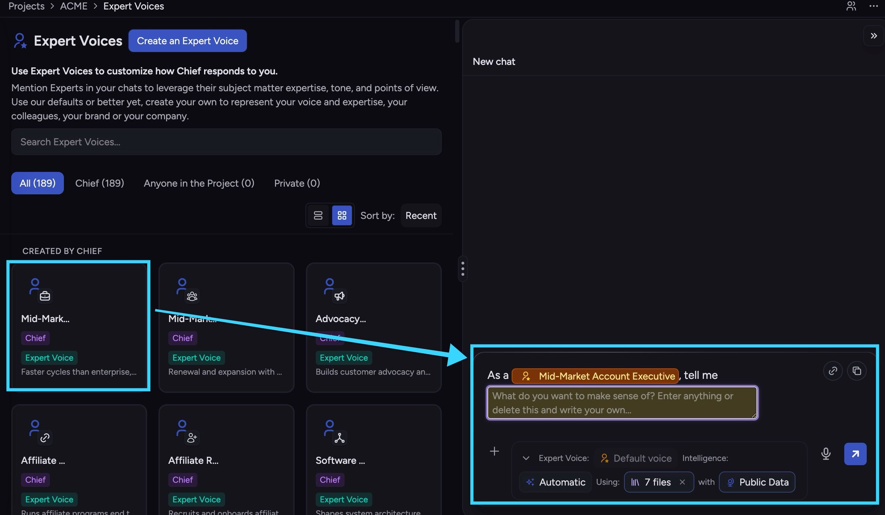Click the people icon in top bar
This screenshot has width=885, height=515.
point(851,6)
